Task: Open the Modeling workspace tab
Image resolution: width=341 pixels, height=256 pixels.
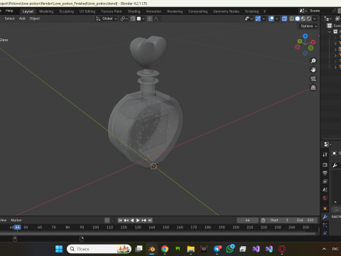Action: click(x=46, y=11)
